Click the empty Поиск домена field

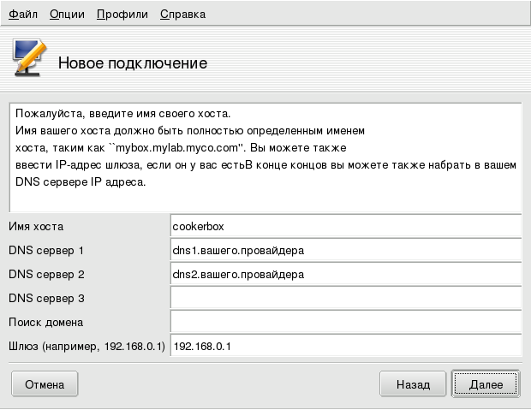(346, 322)
